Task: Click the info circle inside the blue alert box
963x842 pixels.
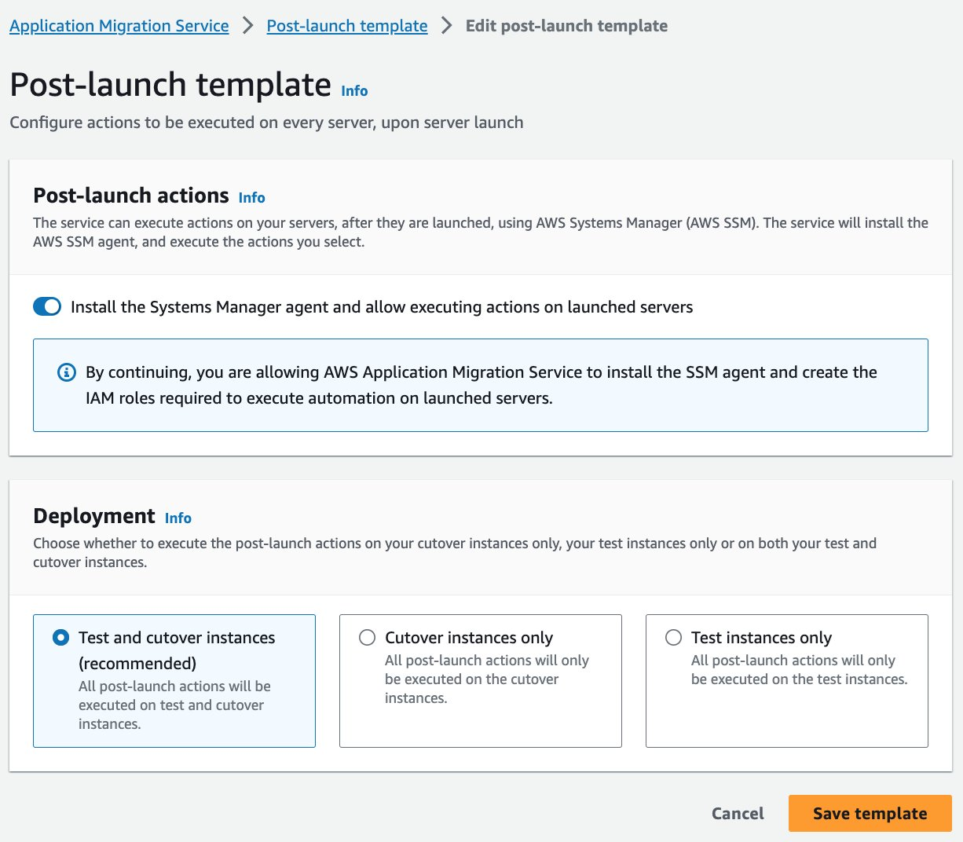Action: [67, 372]
